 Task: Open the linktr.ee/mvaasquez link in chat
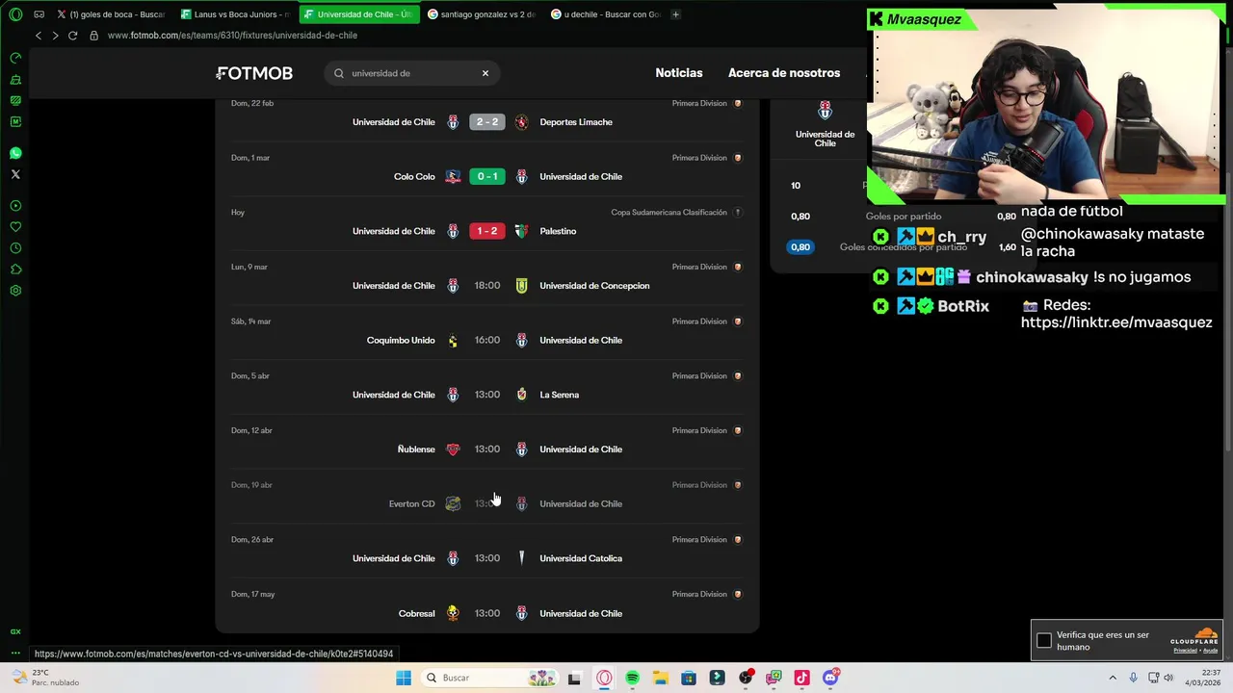(x=1116, y=322)
